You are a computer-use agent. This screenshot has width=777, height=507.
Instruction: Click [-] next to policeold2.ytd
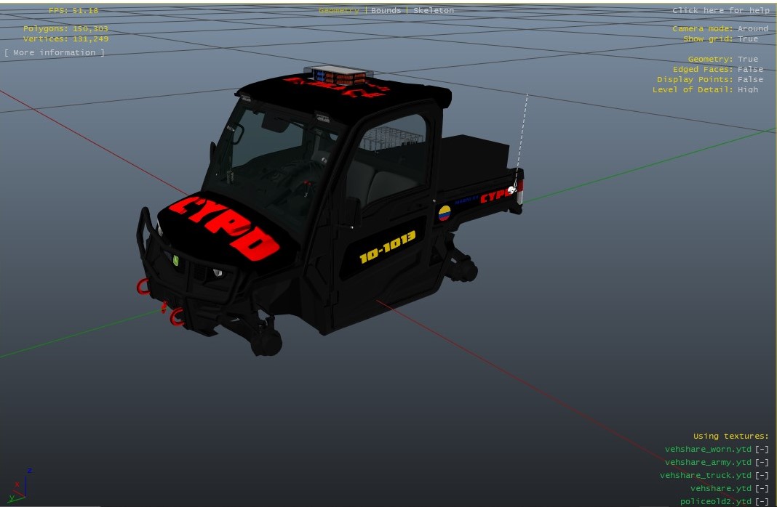(761, 502)
